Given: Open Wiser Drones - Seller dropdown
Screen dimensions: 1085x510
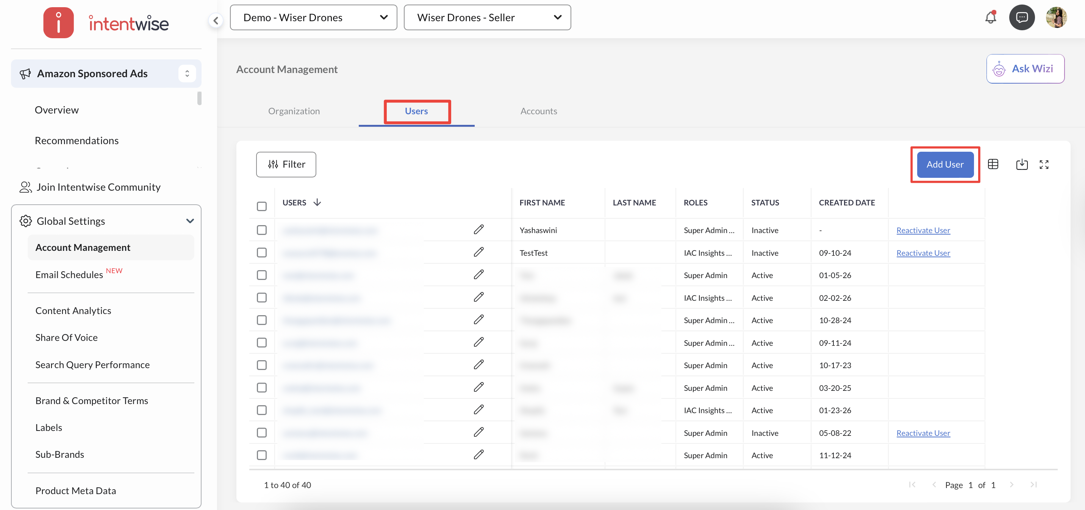Looking at the screenshot, I should click(487, 18).
